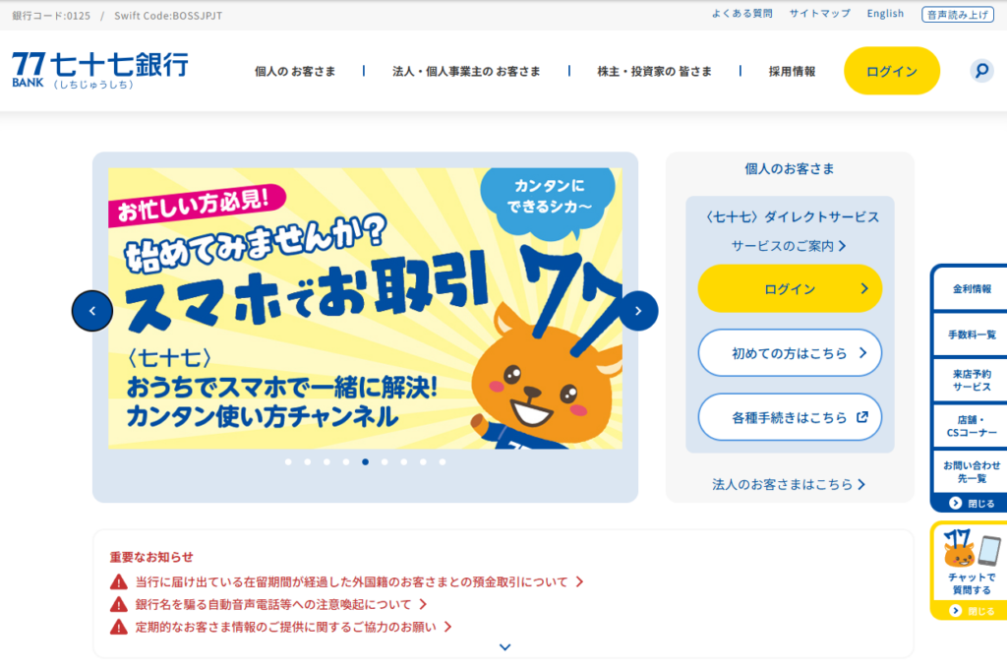Select the last carousel indicator dot
Screen dimensions: 1007x670
(x=443, y=461)
